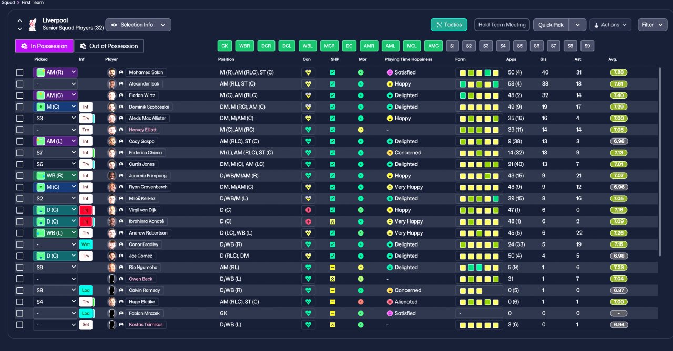Click the Quick Pick button
The height and width of the screenshot is (351, 673).
551,25
